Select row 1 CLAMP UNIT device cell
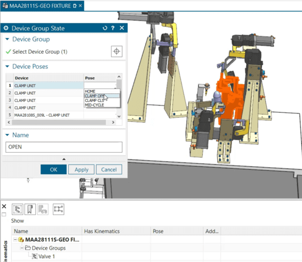This screenshot has height=262, width=302. coord(49,86)
